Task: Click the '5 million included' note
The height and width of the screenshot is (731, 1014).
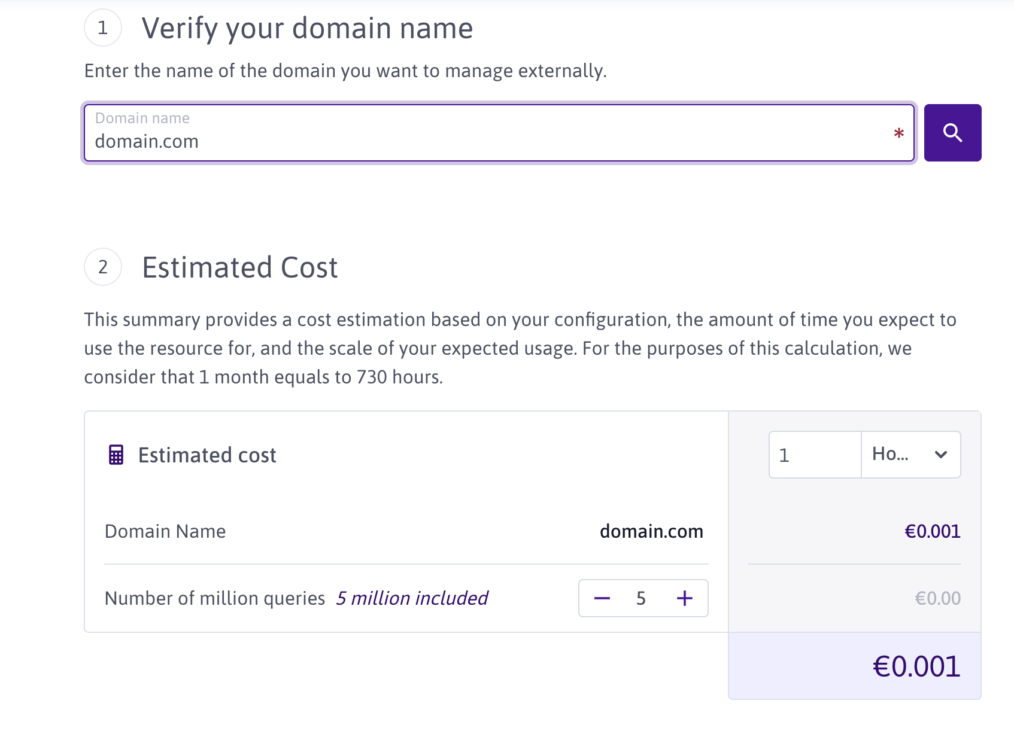Action: 412,598
